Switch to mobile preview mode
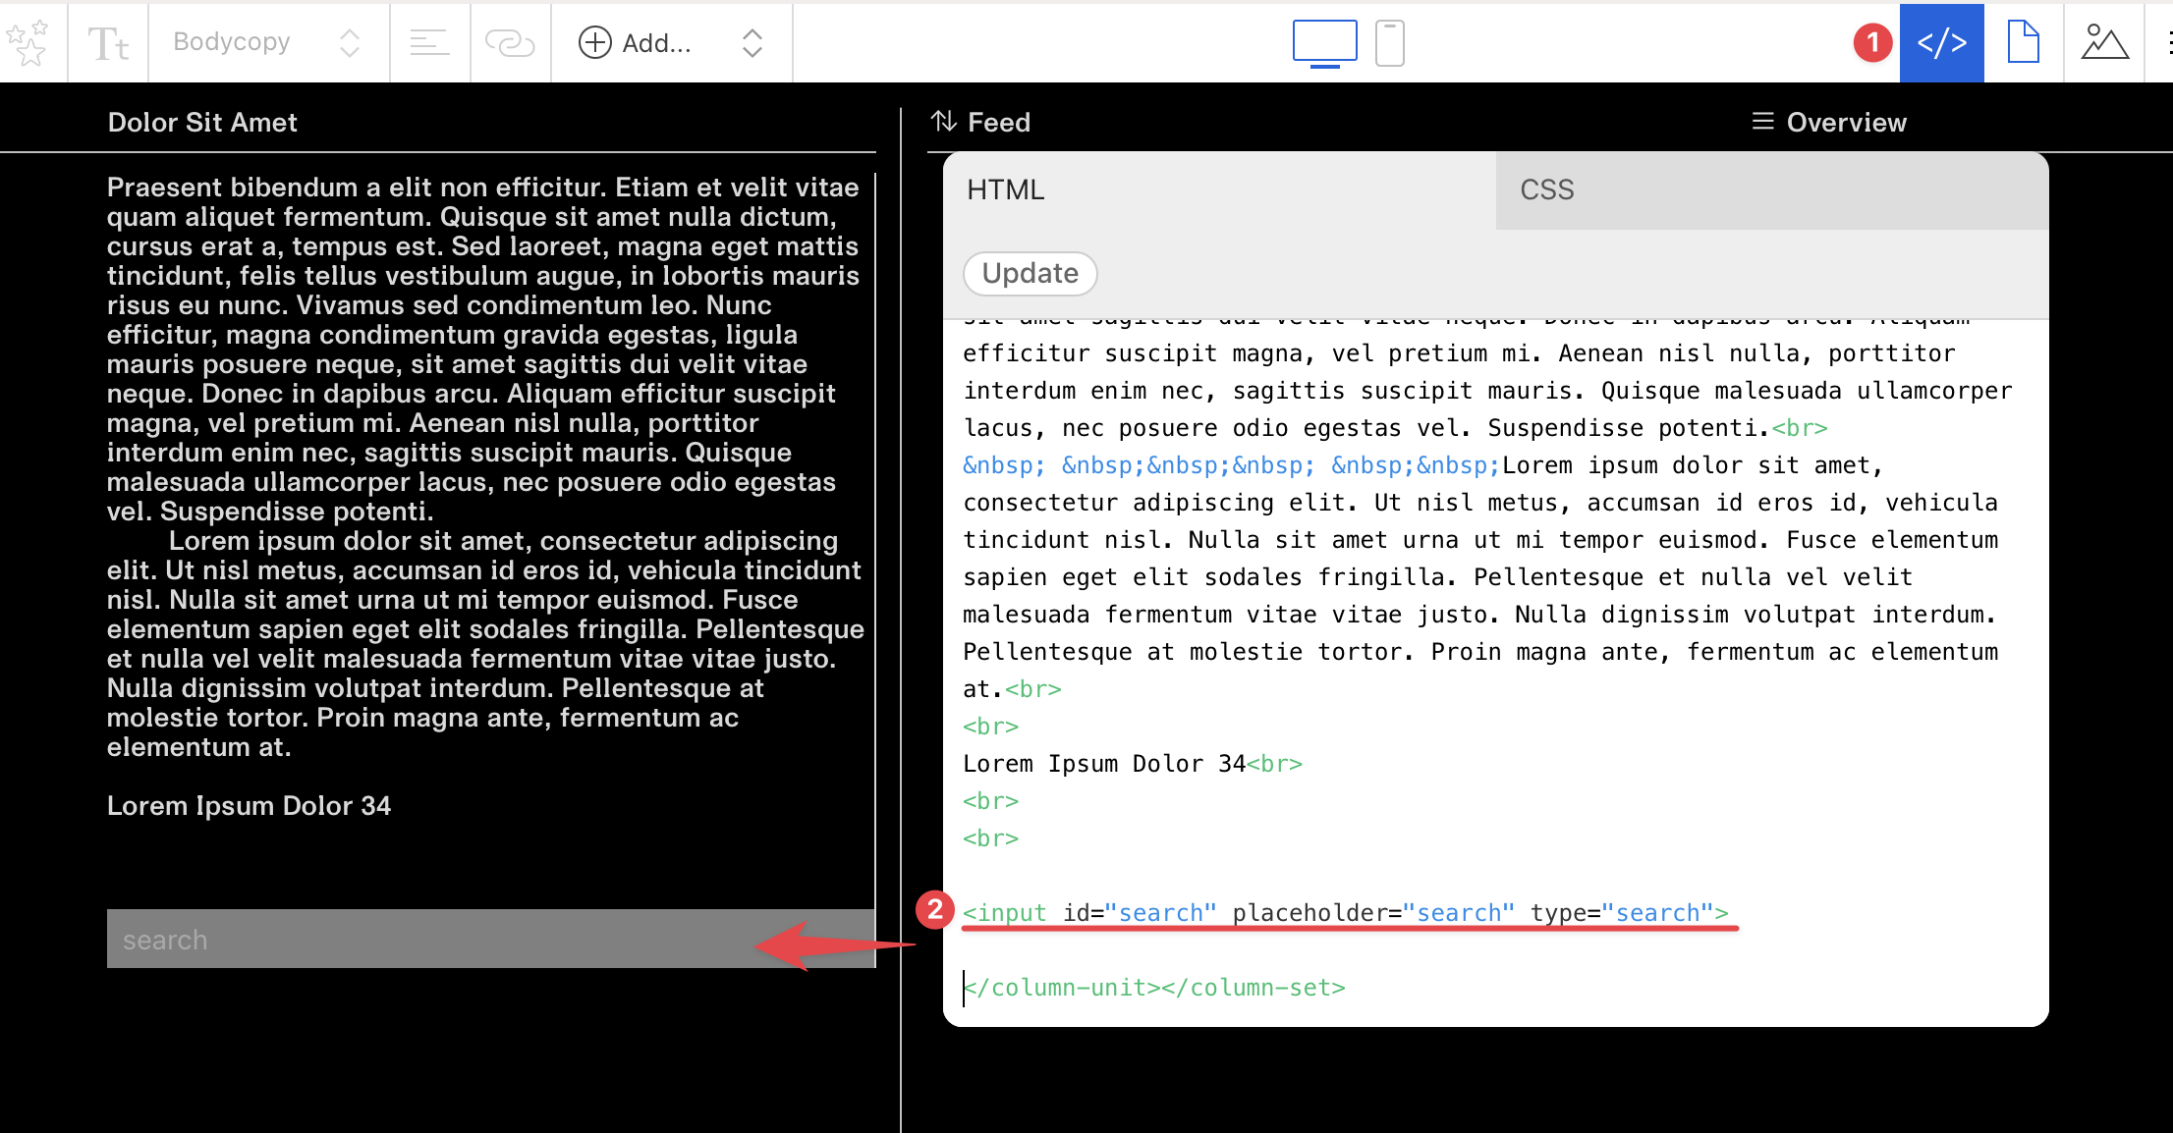This screenshot has height=1133, width=2173. coord(1389,43)
